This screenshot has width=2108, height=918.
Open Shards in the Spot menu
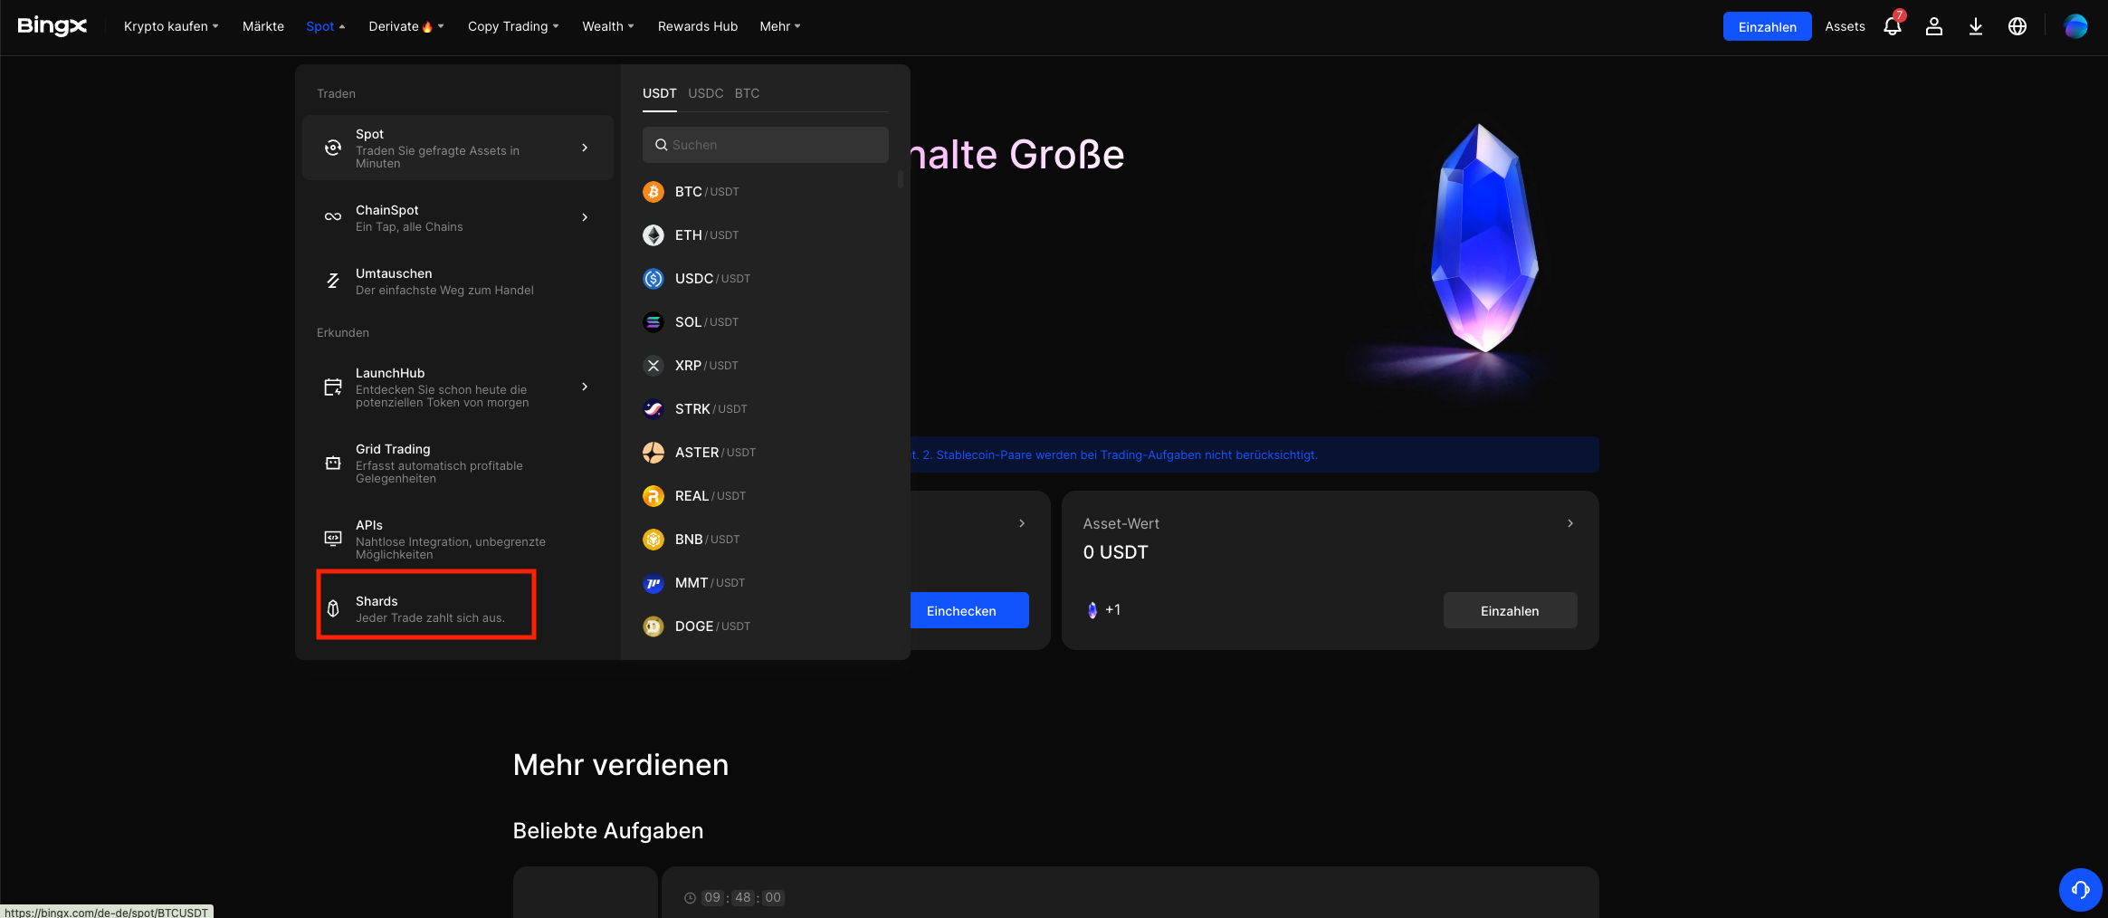[426, 608]
